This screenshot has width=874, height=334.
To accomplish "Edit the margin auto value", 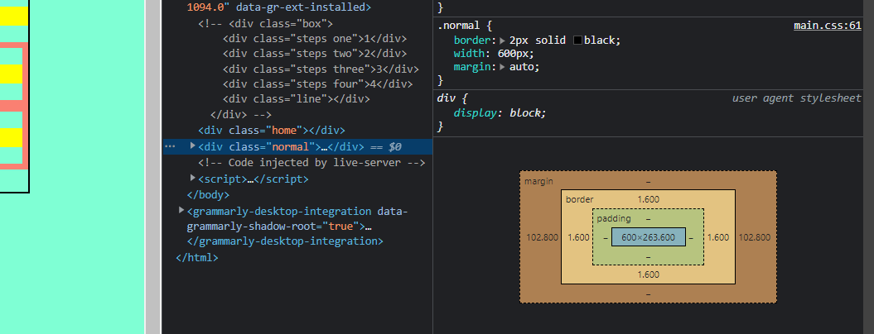I will (523, 67).
